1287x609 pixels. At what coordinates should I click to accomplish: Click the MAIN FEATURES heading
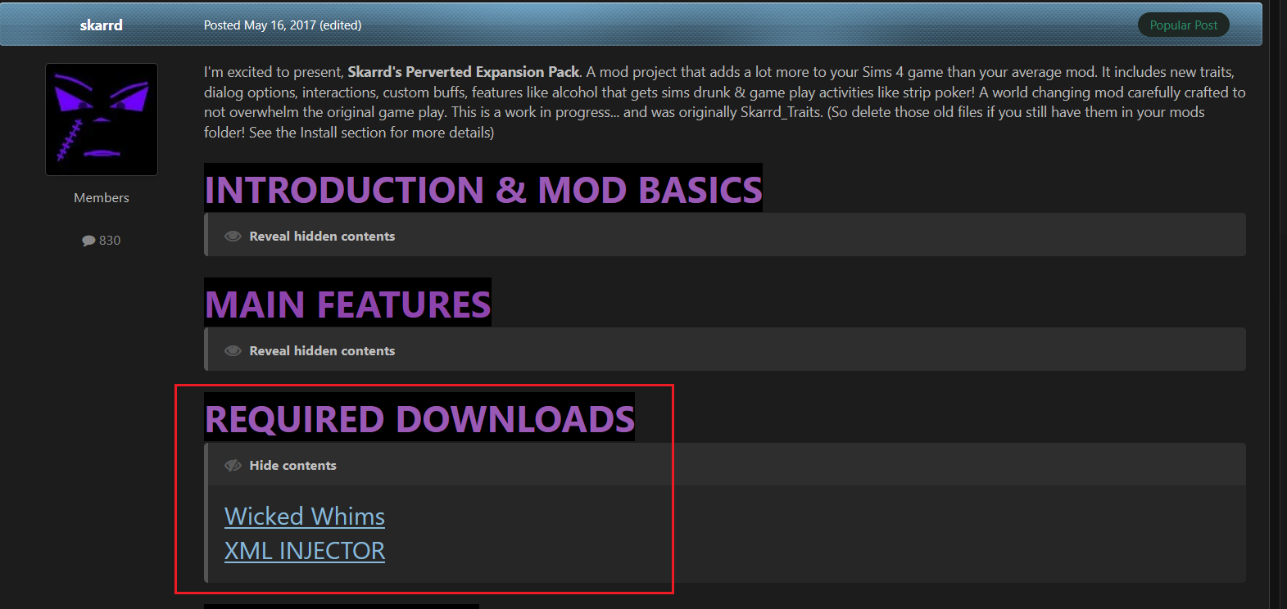(348, 304)
